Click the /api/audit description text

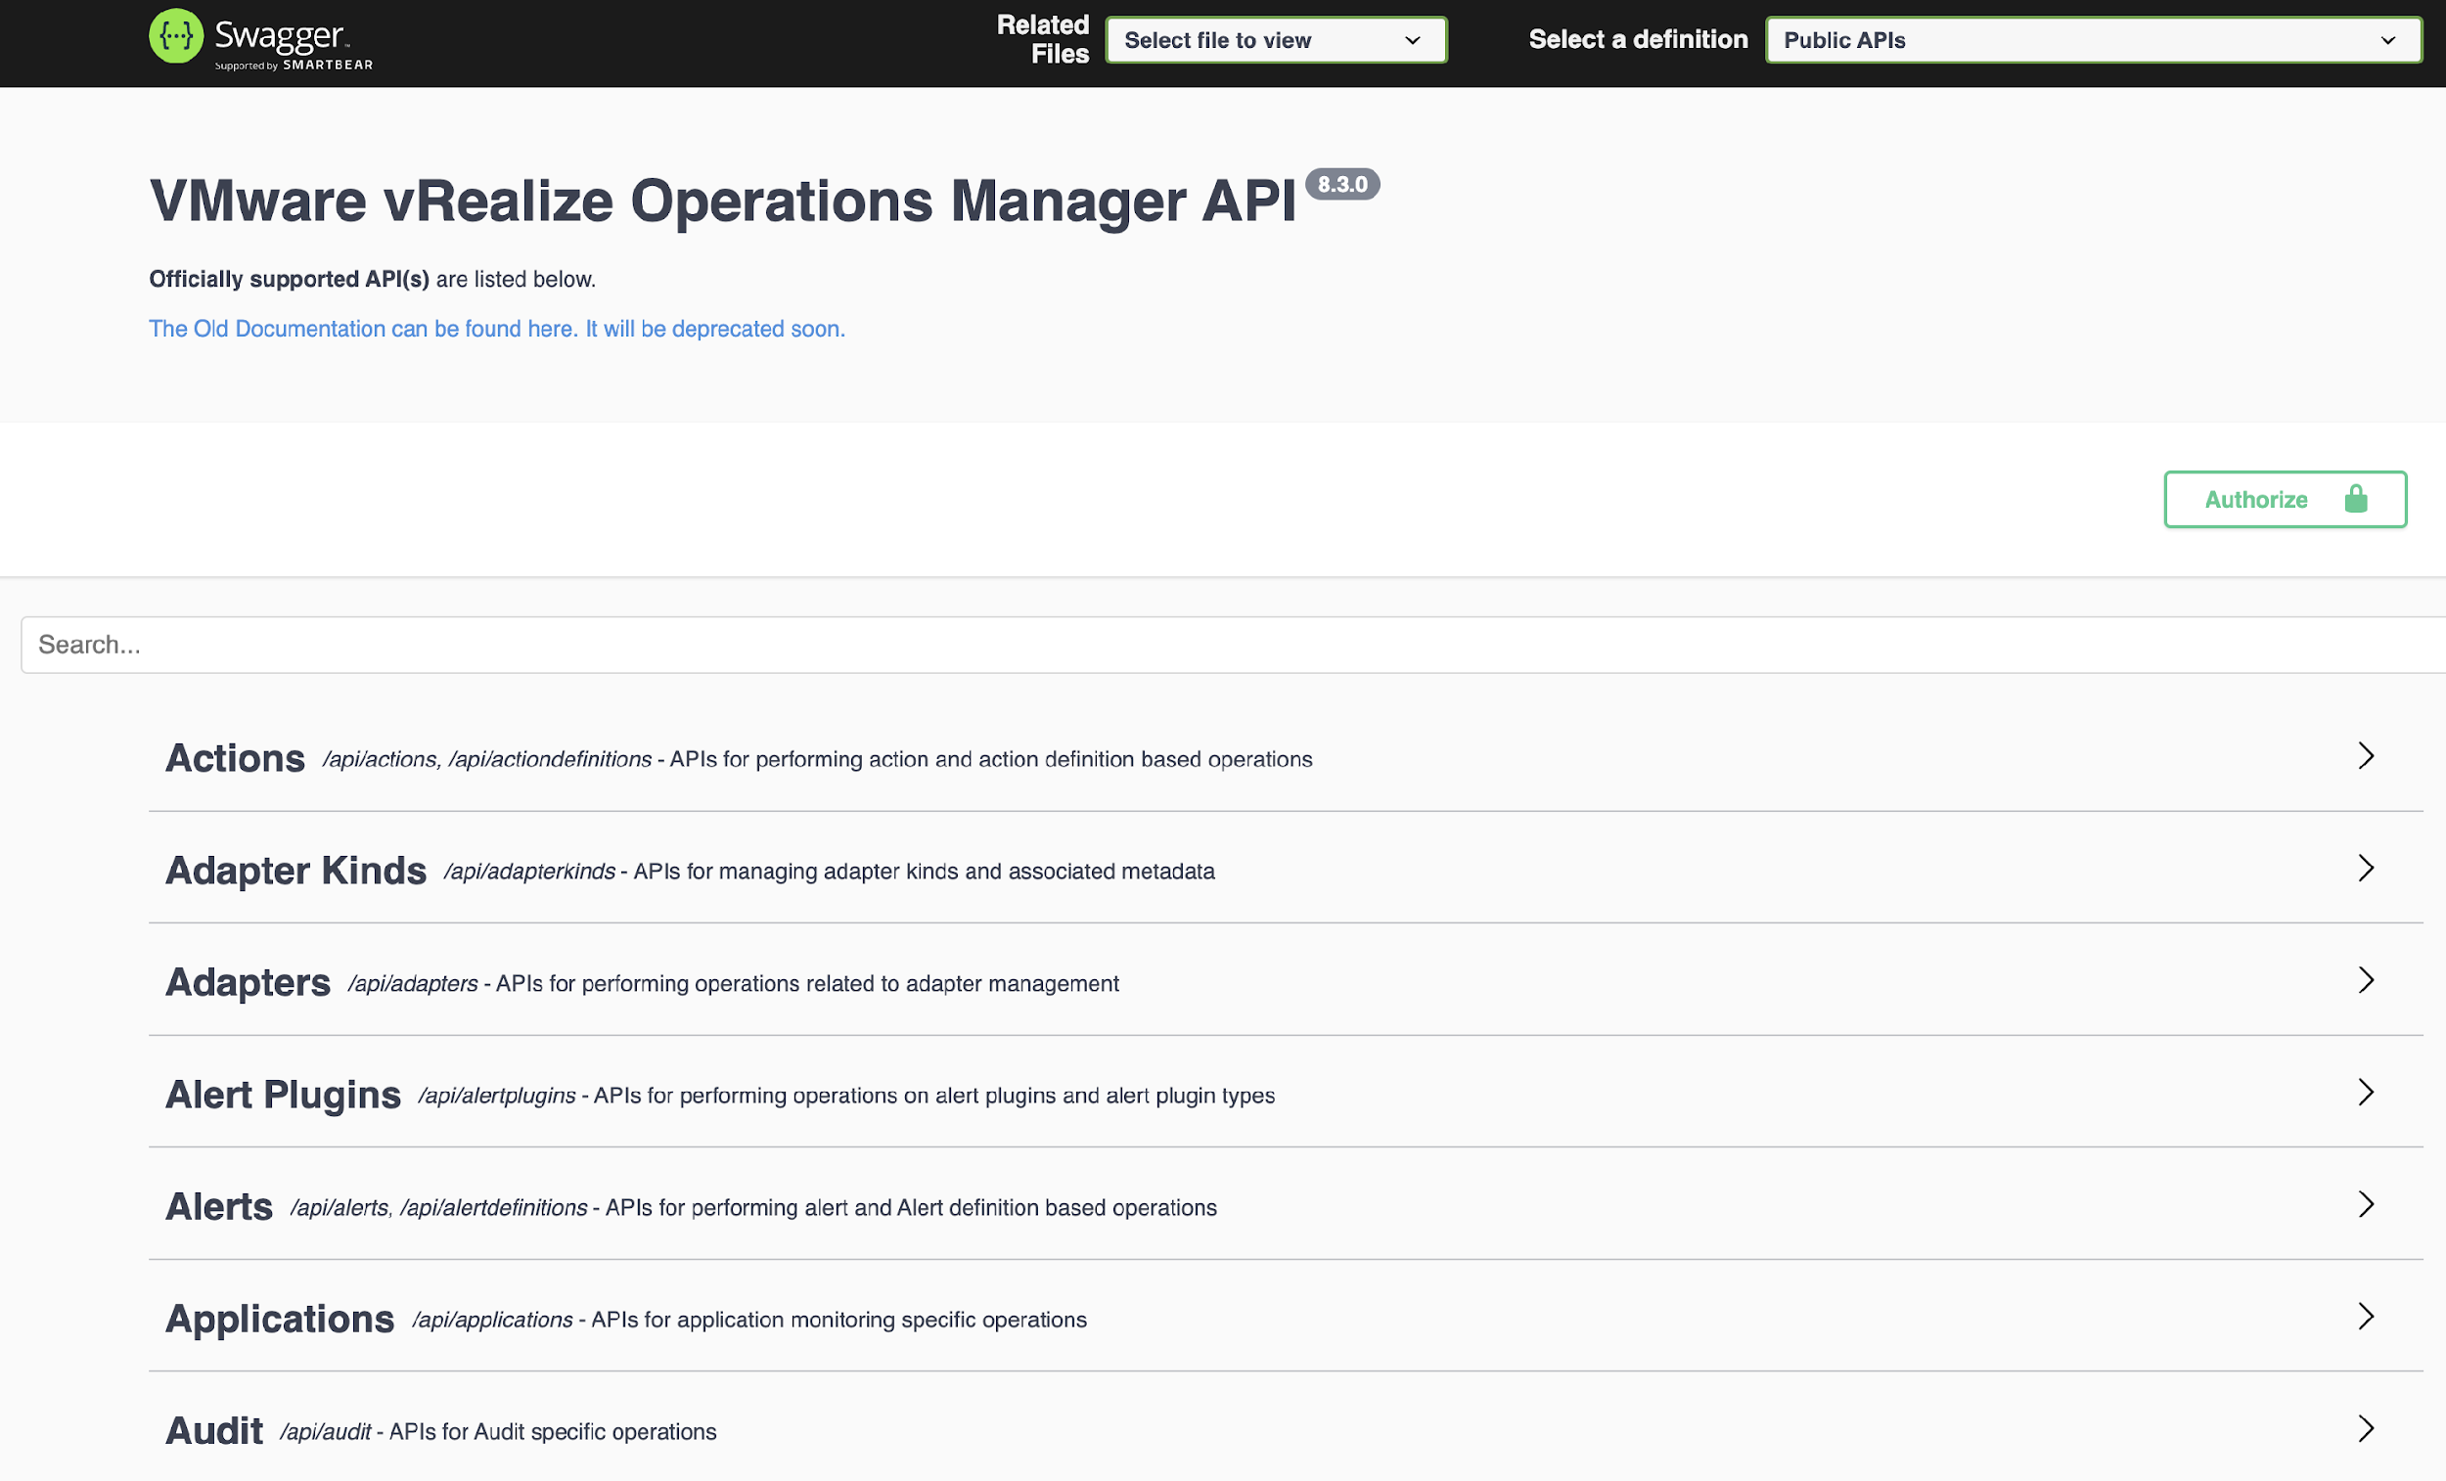[498, 1432]
